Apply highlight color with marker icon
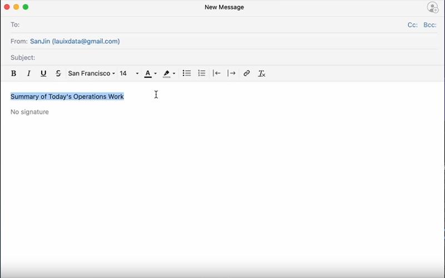The image size is (445, 278). [x=166, y=73]
